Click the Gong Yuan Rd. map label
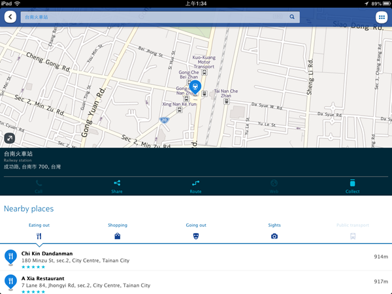Screen dimensions: 392x294 tap(93, 112)
